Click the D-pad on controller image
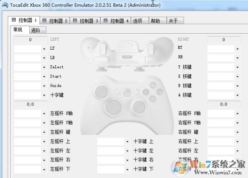248x178 pixels. click(x=114, y=107)
